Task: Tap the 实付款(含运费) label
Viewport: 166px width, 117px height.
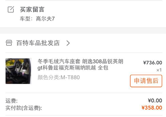Action: (24, 108)
